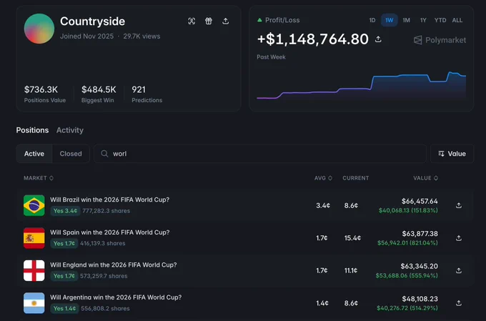Switch to the Positions tab

[32, 130]
